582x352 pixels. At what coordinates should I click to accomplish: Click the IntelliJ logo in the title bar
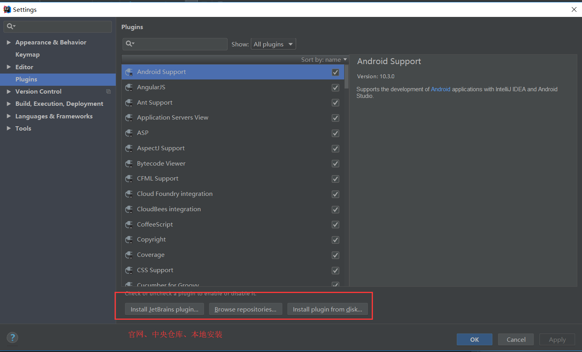click(7, 9)
